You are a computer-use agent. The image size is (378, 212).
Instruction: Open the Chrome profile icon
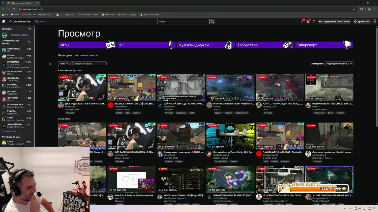coord(369,9)
